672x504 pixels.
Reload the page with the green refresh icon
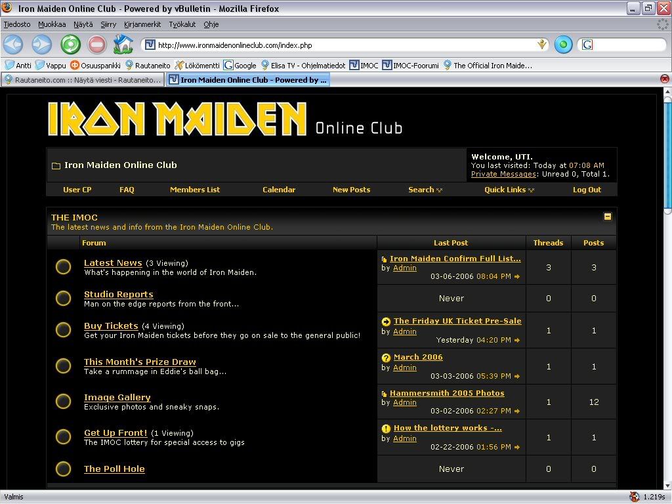coord(70,45)
